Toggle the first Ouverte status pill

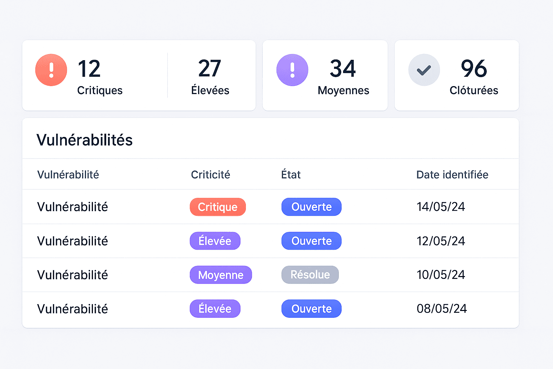click(311, 207)
